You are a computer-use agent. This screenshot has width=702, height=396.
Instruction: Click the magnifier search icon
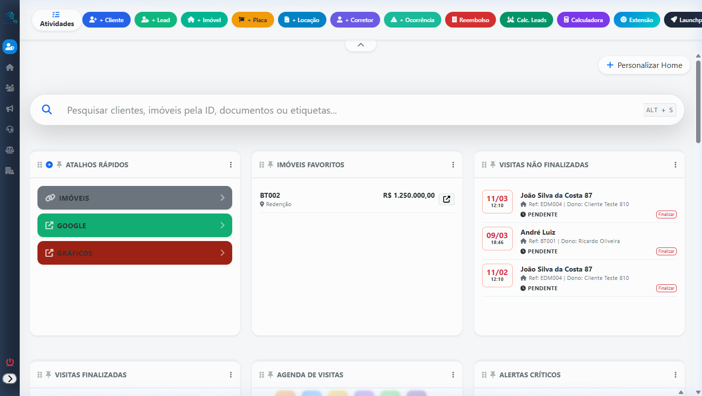coord(47,110)
